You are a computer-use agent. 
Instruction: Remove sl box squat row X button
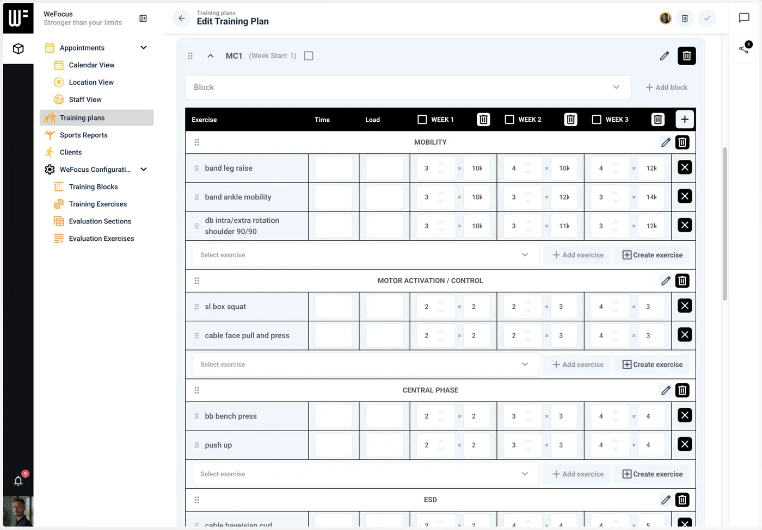pyautogui.click(x=685, y=306)
